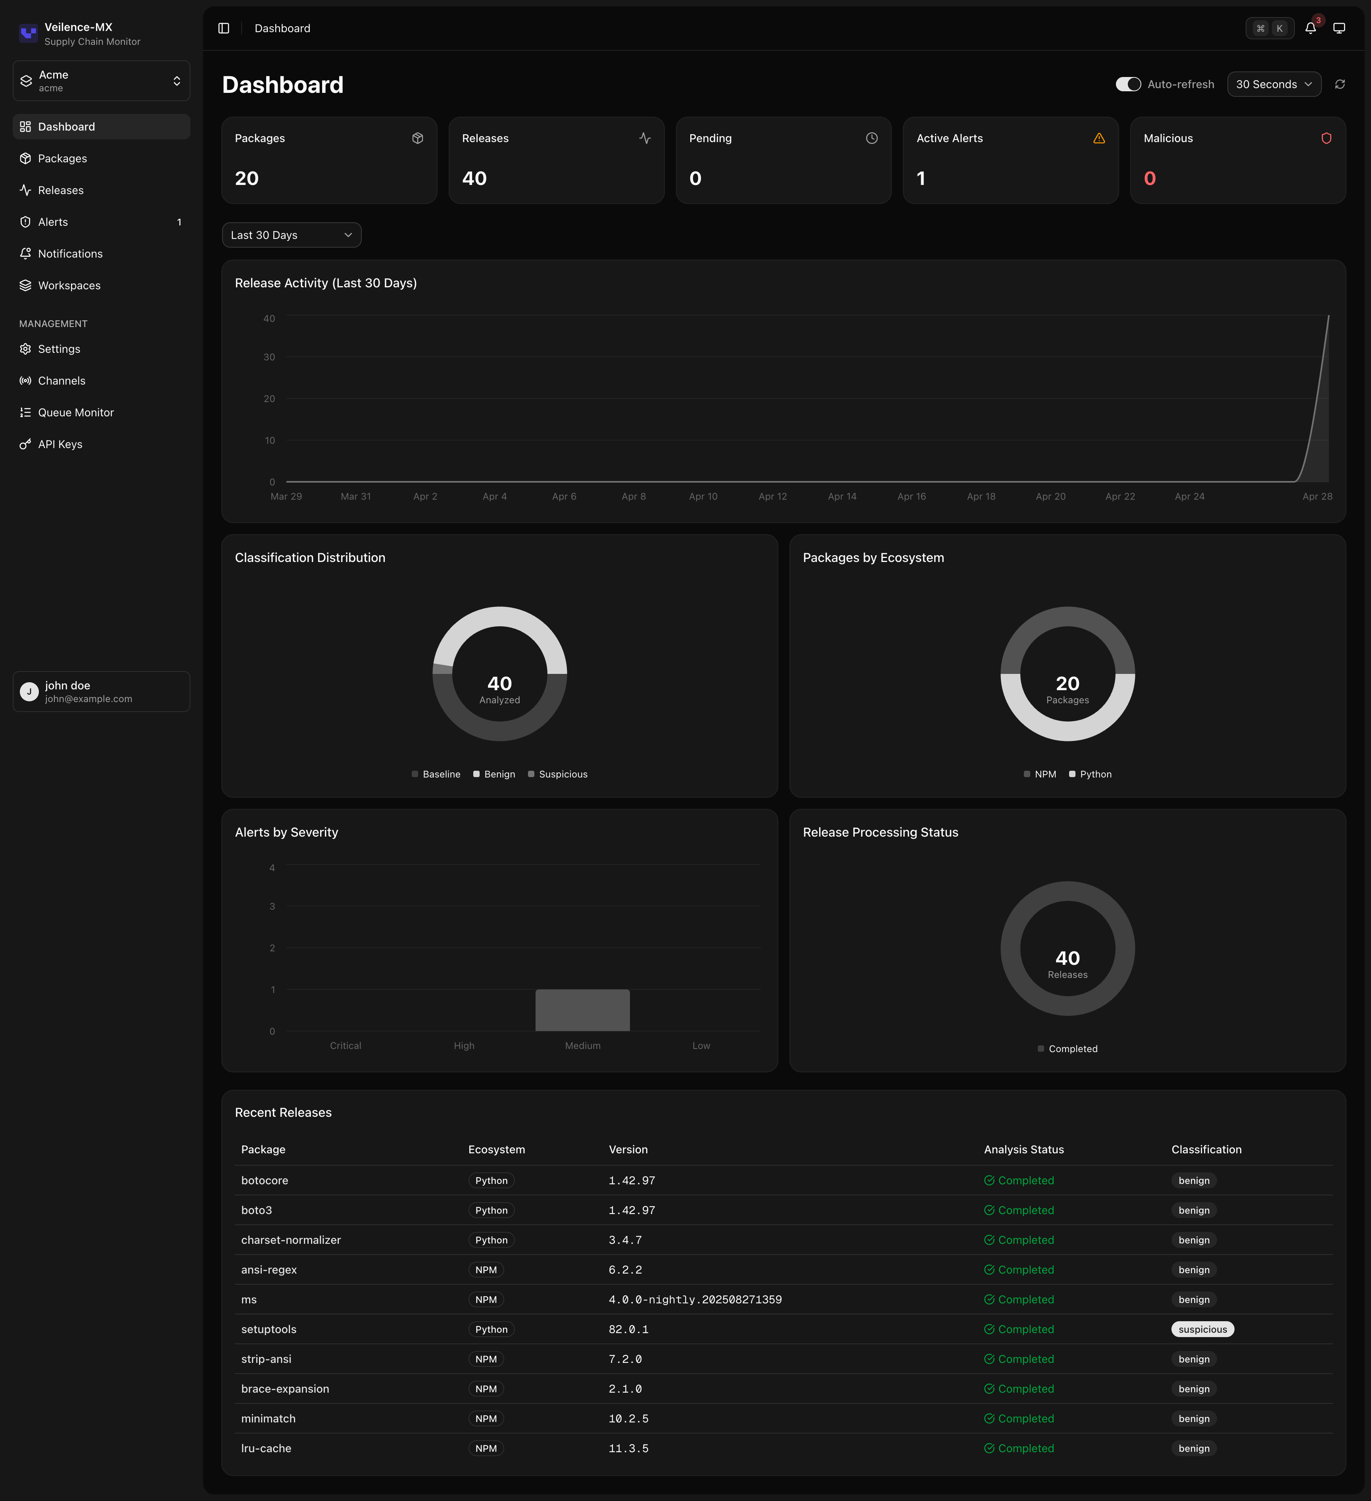This screenshot has width=1371, height=1501.
Task: Click the refresh icon beside 30 Seconds
Action: (1340, 84)
